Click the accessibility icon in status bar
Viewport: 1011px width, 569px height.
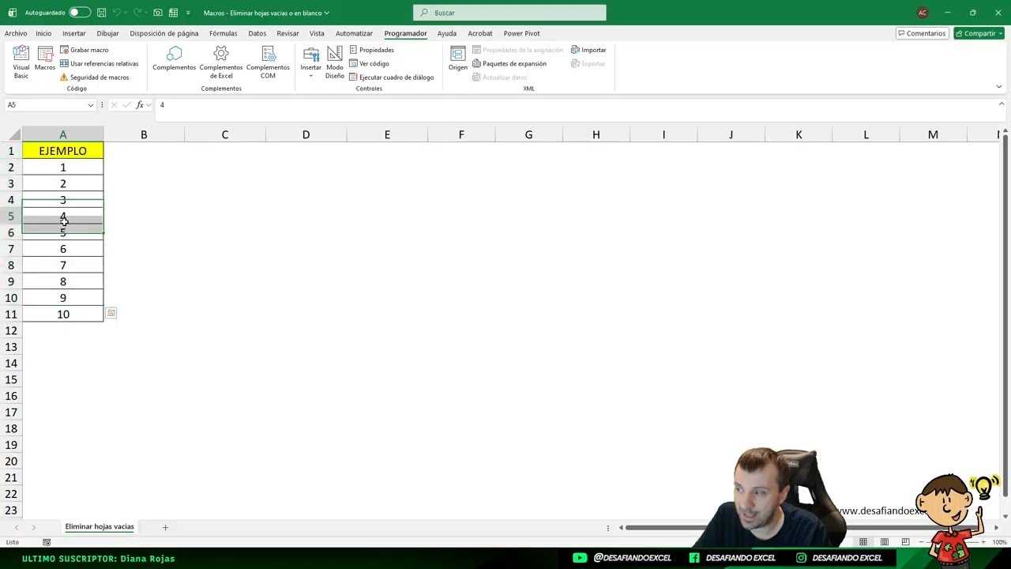point(47,542)
